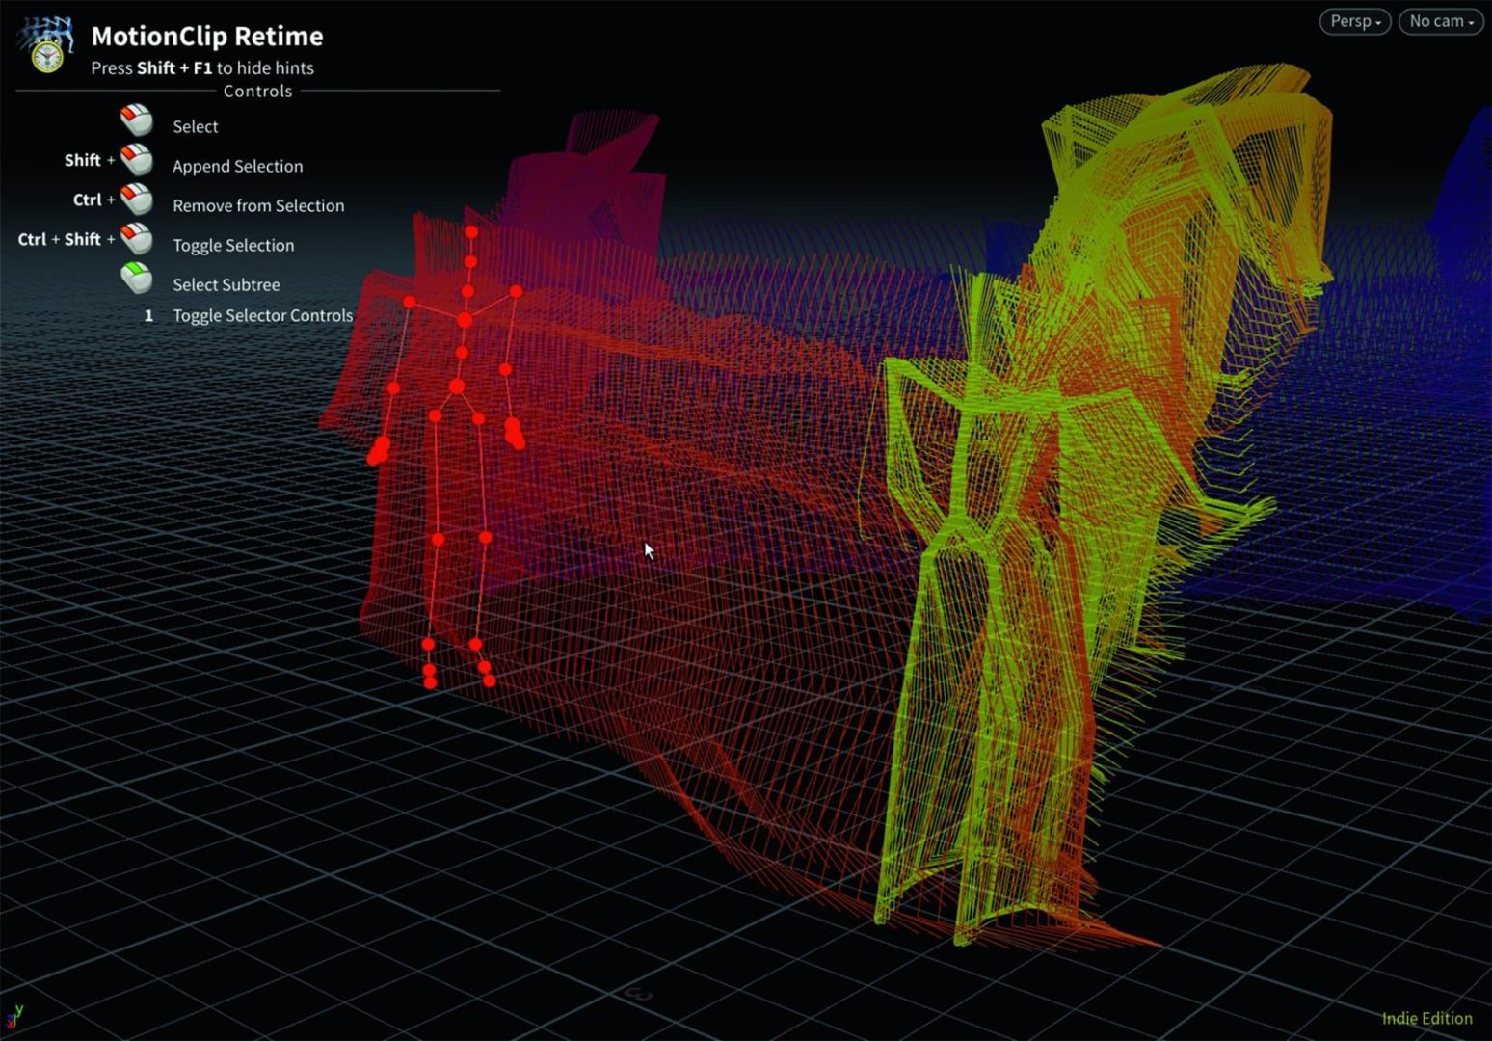
Task: Click the Indie Edition watermark label
Action: point(1425,1017)
